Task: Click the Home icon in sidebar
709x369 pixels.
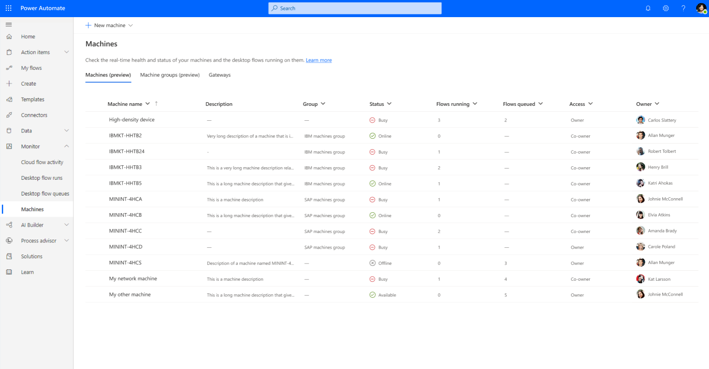Action: tap(9, 36)
